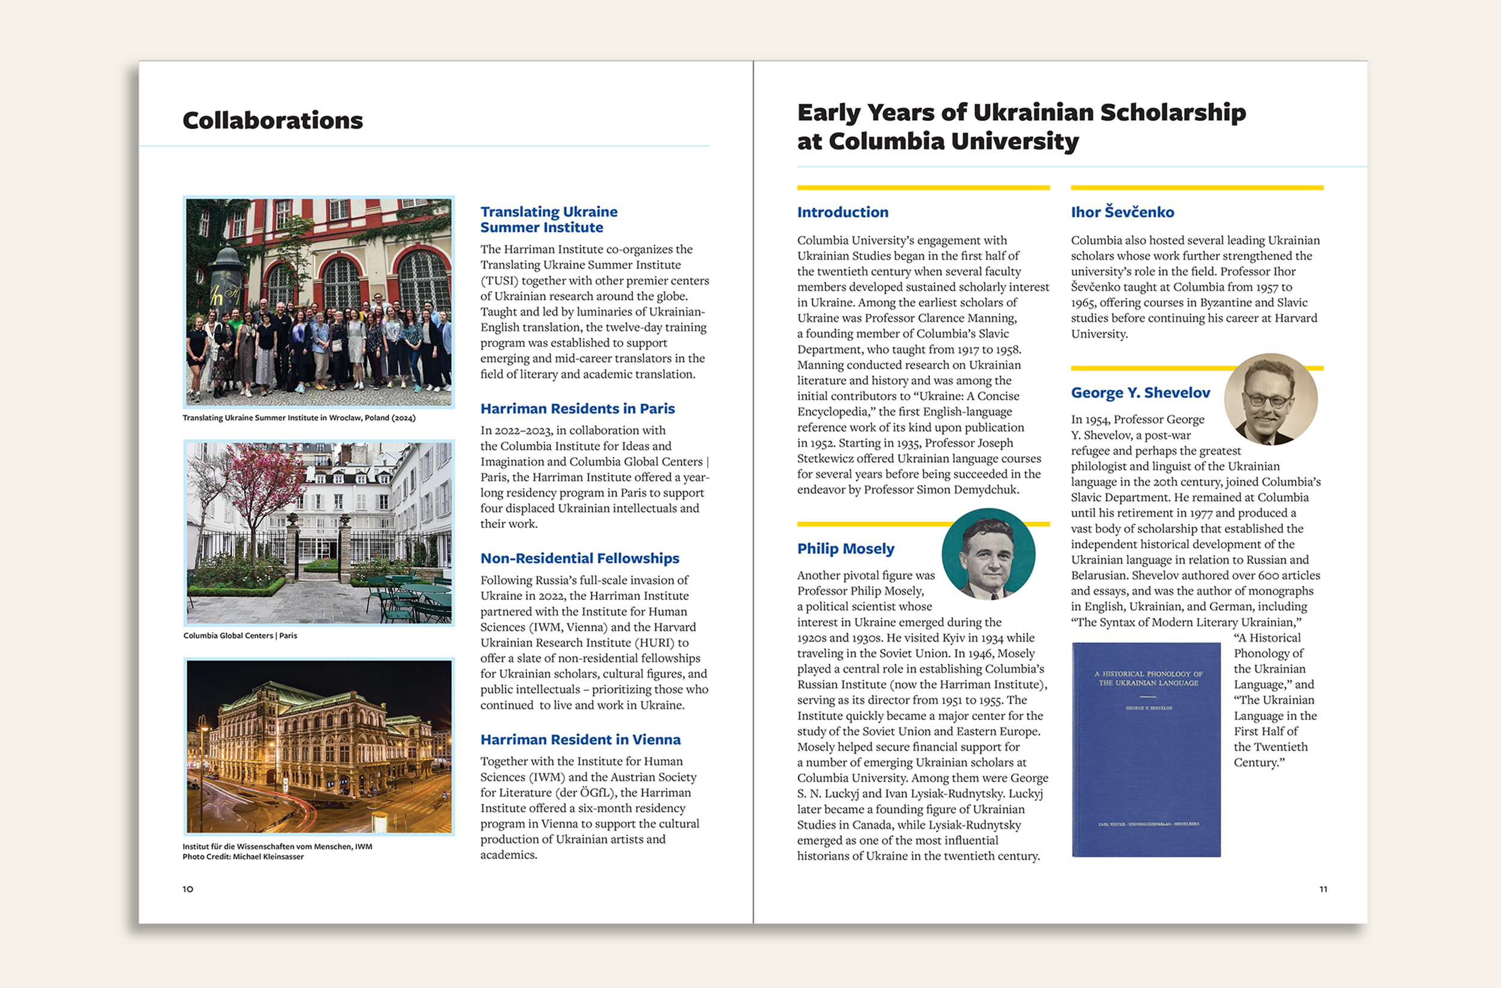Click the Non-Residential Fellowships heading
This screenshot has height=988, width=1501.
[579, 558]
